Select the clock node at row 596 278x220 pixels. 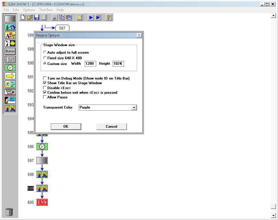[x=42, y=147]
